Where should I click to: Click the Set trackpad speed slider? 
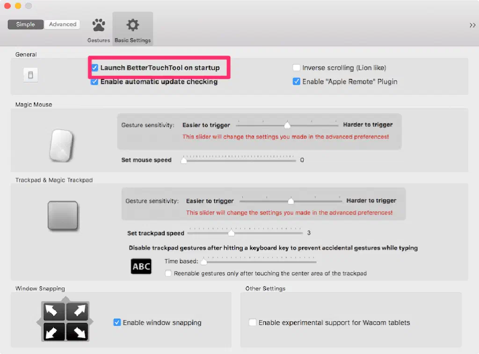pyautogui.click(x=245, y=232)
